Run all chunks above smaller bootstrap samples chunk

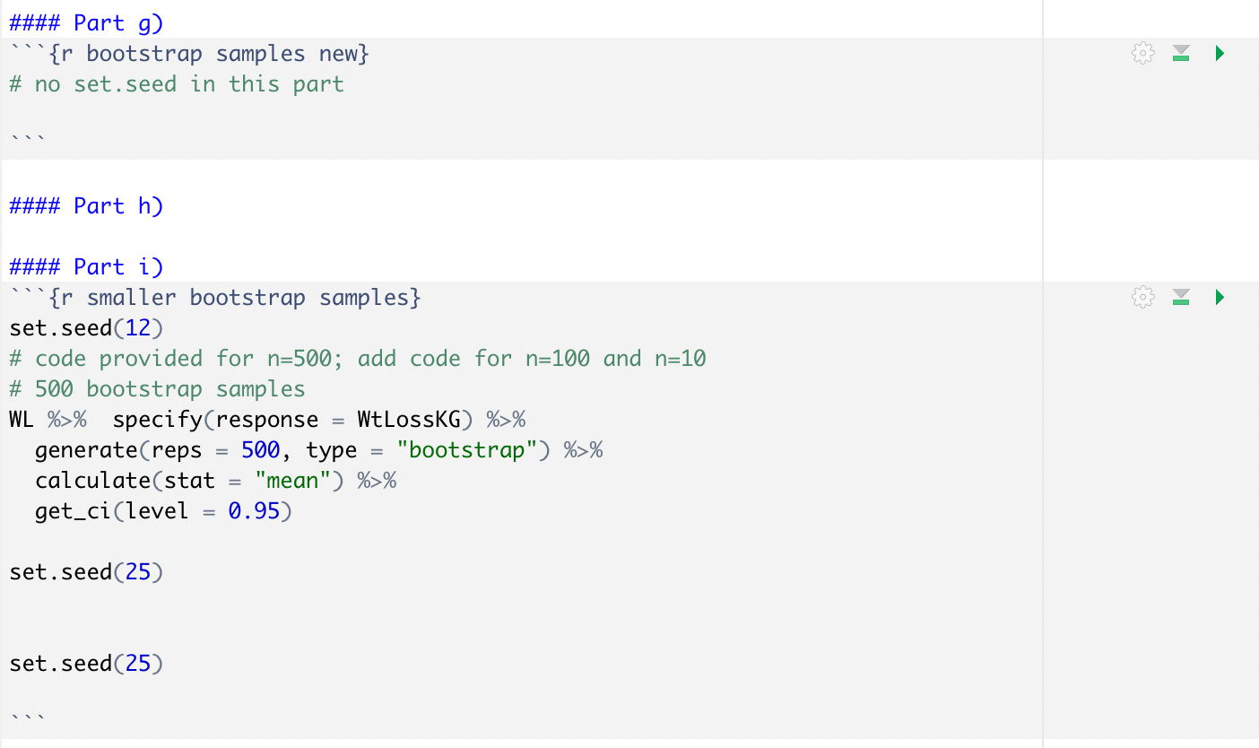coord(1181,297)
